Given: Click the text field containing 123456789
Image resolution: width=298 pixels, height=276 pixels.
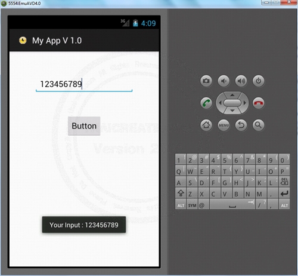Looking at the screenshot, I should coord(84,84).
